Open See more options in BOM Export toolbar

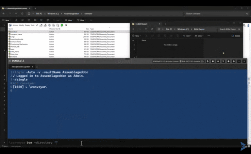pos(209,36)
